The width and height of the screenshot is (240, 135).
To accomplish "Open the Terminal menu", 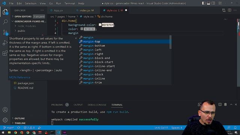I will click(70, 3).
